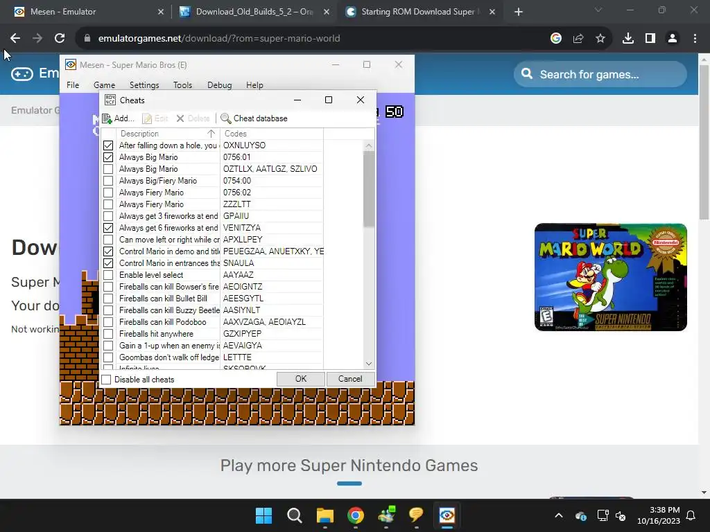Select the Infinite lives cheat row

[x=213, y=367]
